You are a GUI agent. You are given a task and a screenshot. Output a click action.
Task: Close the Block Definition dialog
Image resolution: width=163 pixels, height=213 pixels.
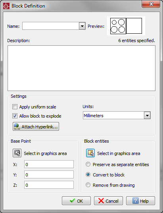click(151, 4)
